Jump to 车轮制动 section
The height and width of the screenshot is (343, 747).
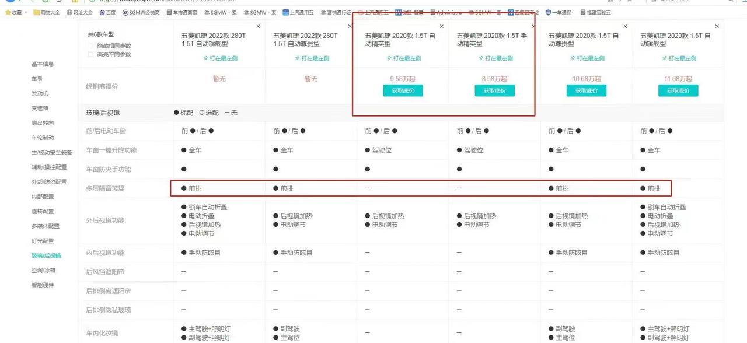(x=43, y=138)
